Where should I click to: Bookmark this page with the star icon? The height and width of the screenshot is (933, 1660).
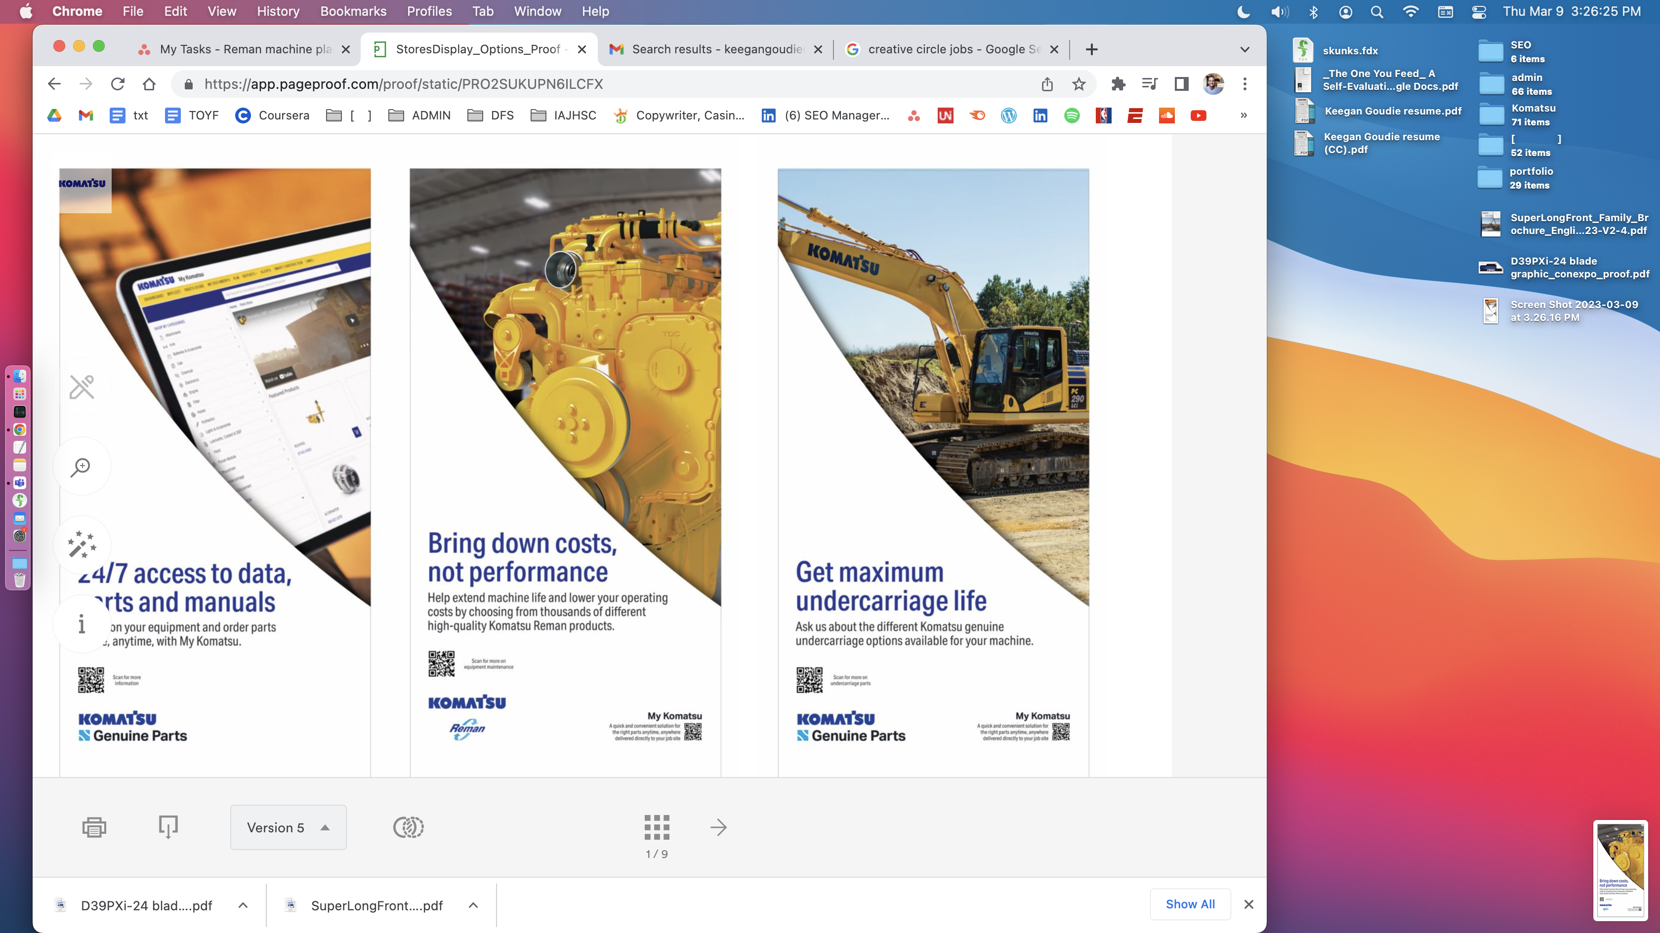click(x=1079, y=84)
